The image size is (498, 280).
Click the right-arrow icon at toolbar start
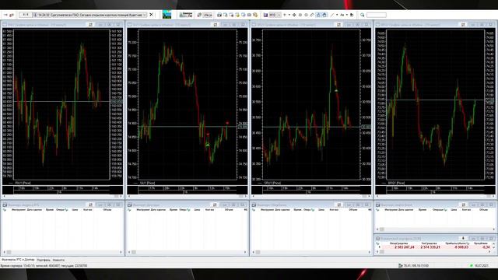coord(5,15)
